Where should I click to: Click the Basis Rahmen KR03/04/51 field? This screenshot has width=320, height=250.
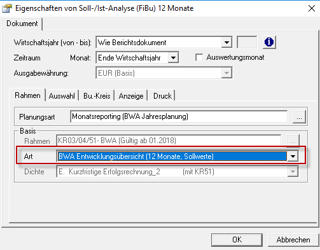[169, 141]
